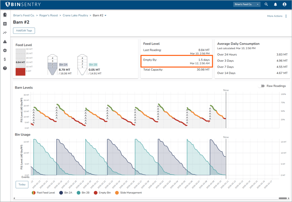Toggle Empty Bin legend swatch
292x202 pixels.
pos(96,193)
